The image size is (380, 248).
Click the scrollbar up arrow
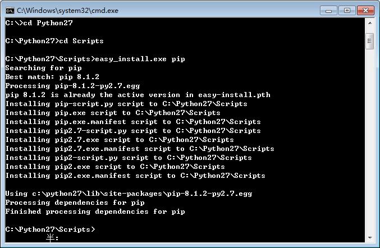click(370, 23)
